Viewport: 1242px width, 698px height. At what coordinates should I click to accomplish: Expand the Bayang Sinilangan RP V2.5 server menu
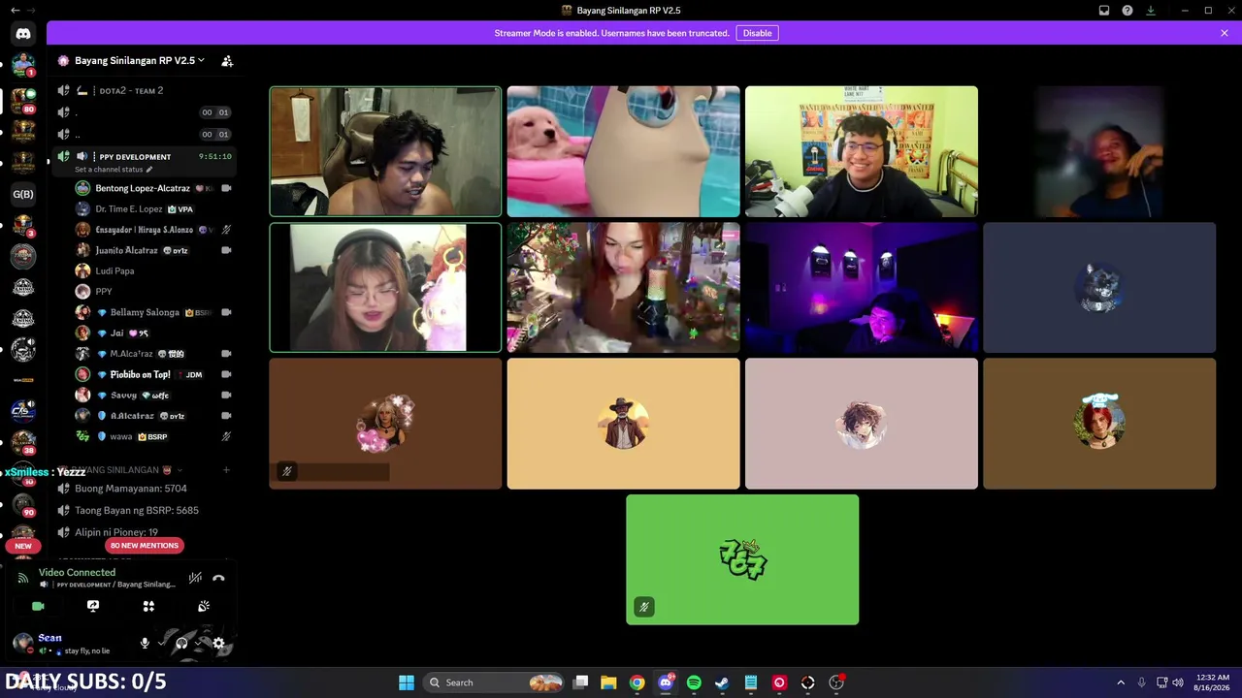(139, 60)
